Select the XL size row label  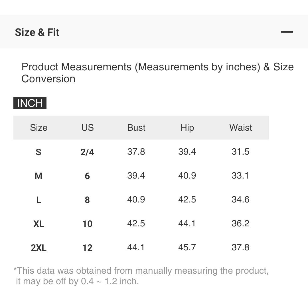[x=38, y=224]
